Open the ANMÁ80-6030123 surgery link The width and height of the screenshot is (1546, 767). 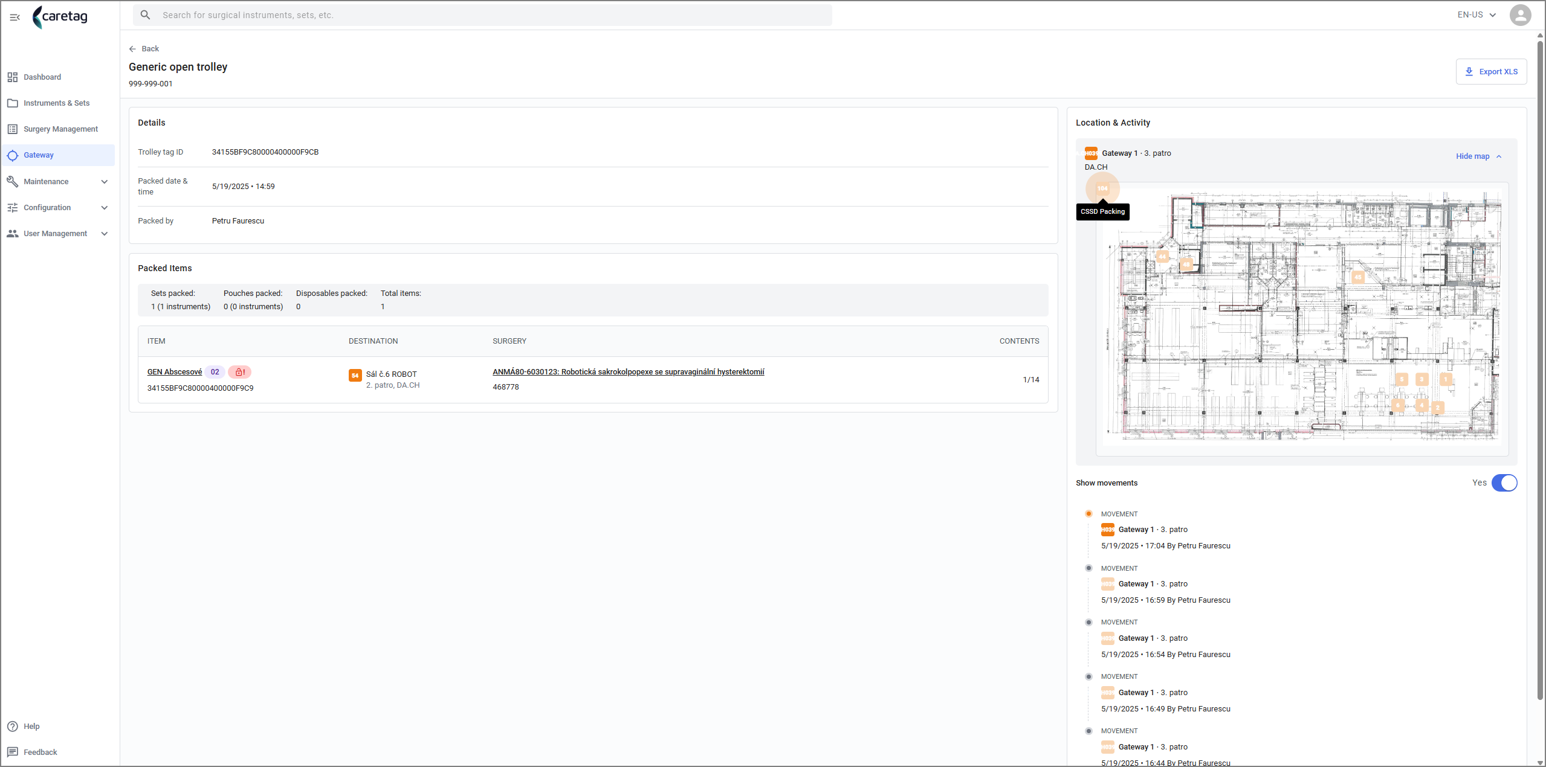click(x=628, y=372)
